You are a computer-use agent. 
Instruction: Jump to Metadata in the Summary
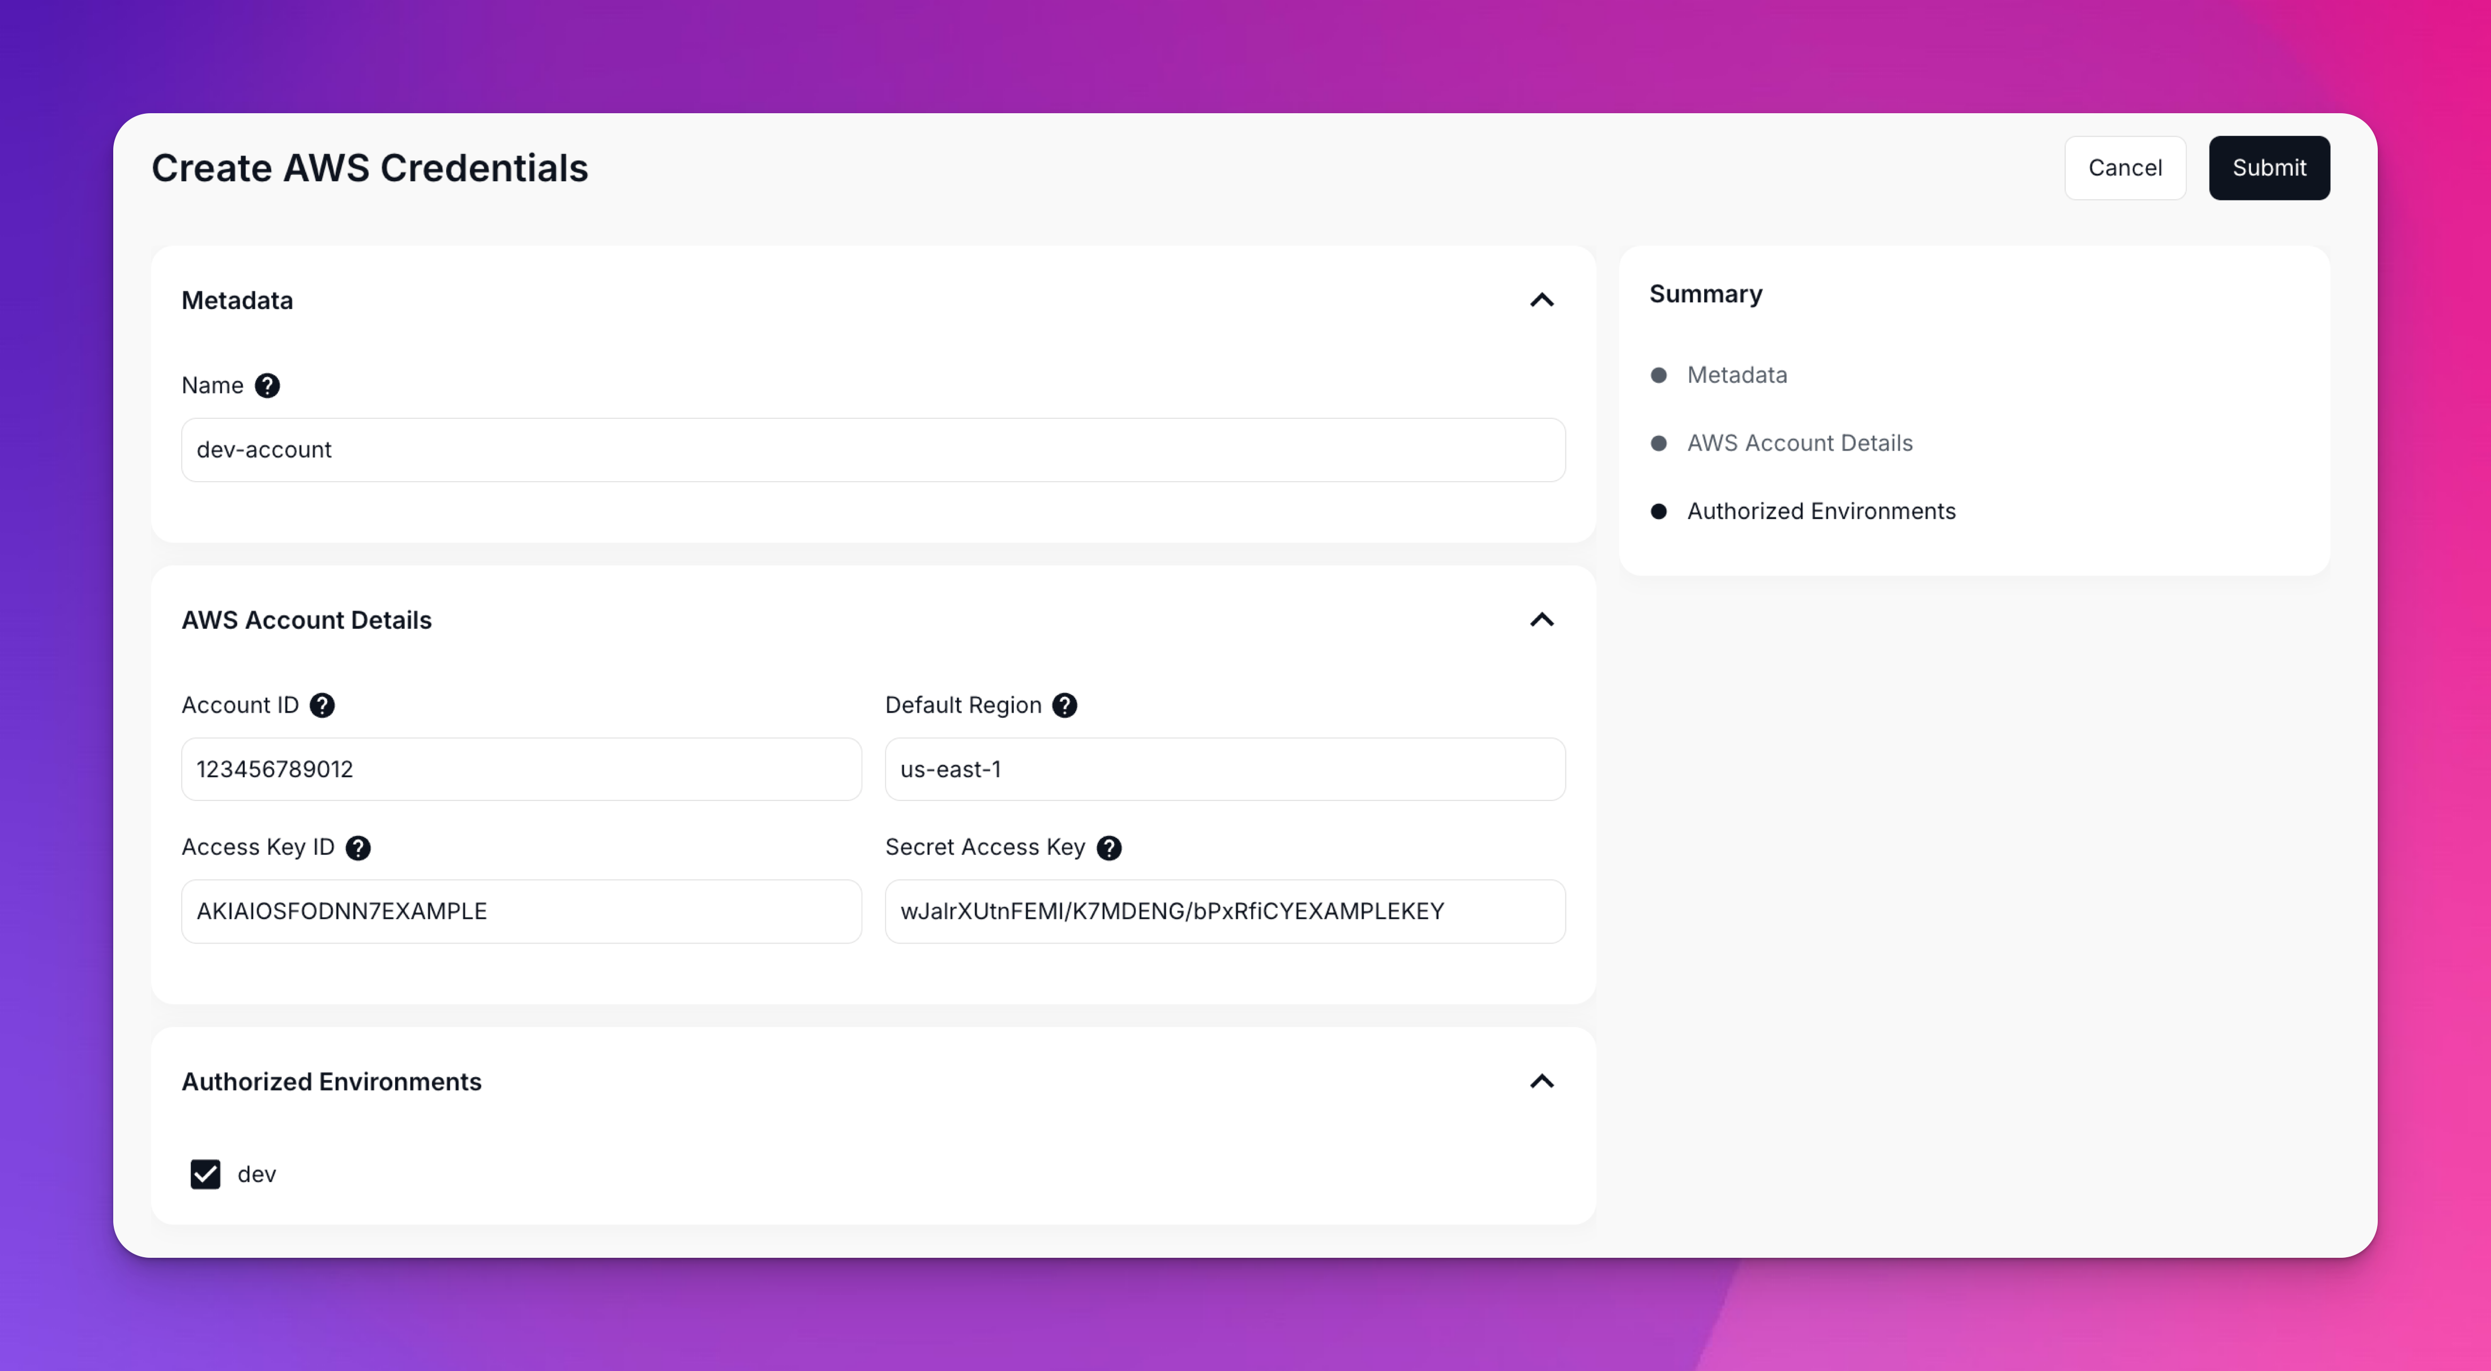(x=1737, y=375)
